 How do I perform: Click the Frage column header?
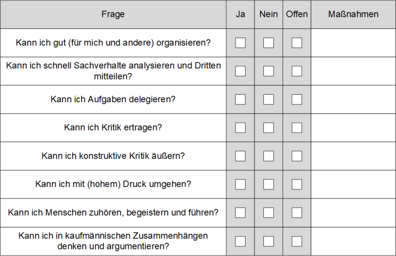pos(113,14)
